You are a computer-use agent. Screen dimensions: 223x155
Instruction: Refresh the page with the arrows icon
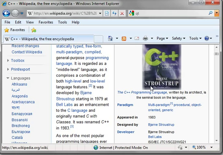tap(114, 13)
